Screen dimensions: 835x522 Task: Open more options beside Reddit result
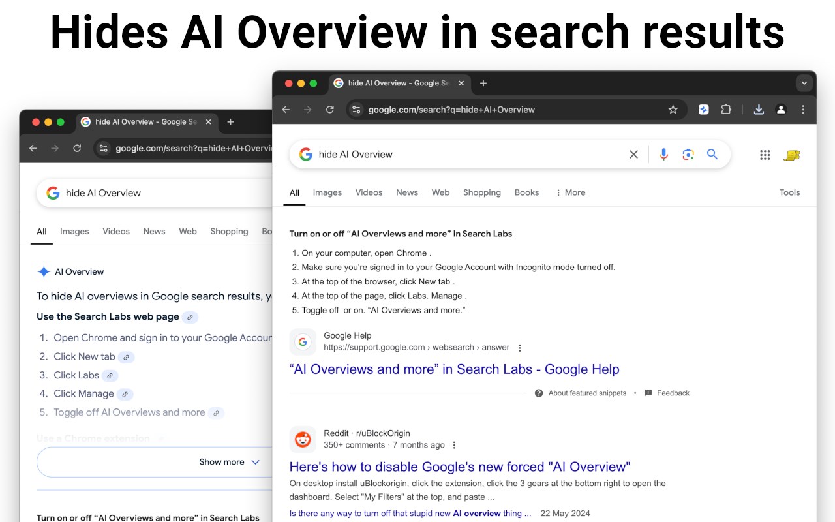[x=455, y=446]
